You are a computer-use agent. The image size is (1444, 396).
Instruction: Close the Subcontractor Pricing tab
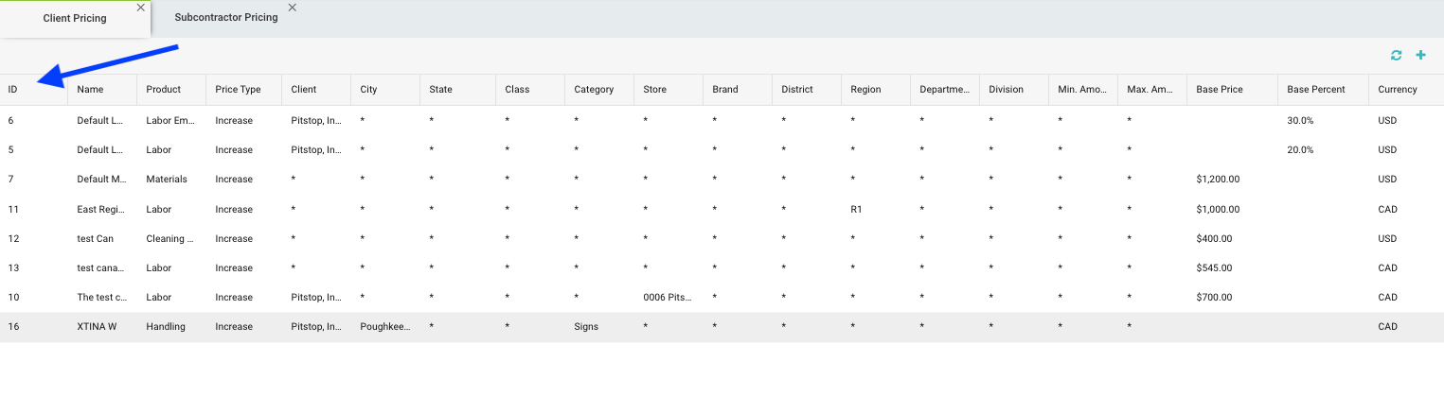click(x=292, y=8)
